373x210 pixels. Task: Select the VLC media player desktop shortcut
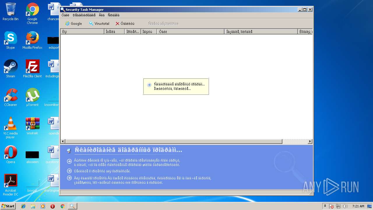[x=10, y=128]
